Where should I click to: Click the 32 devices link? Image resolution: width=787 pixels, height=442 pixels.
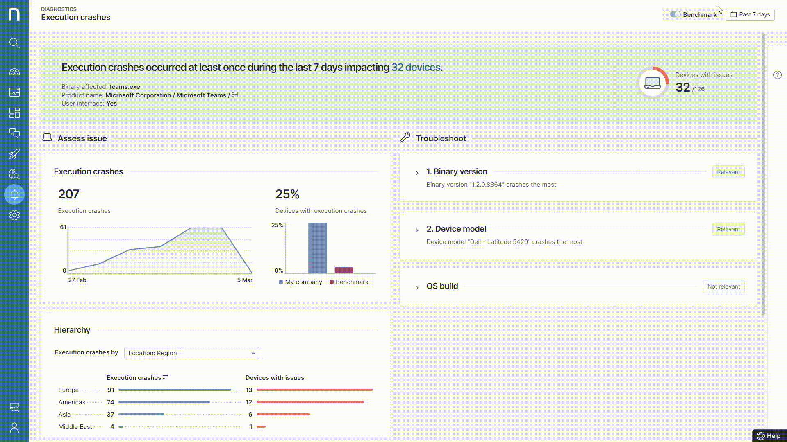(415, 68)
